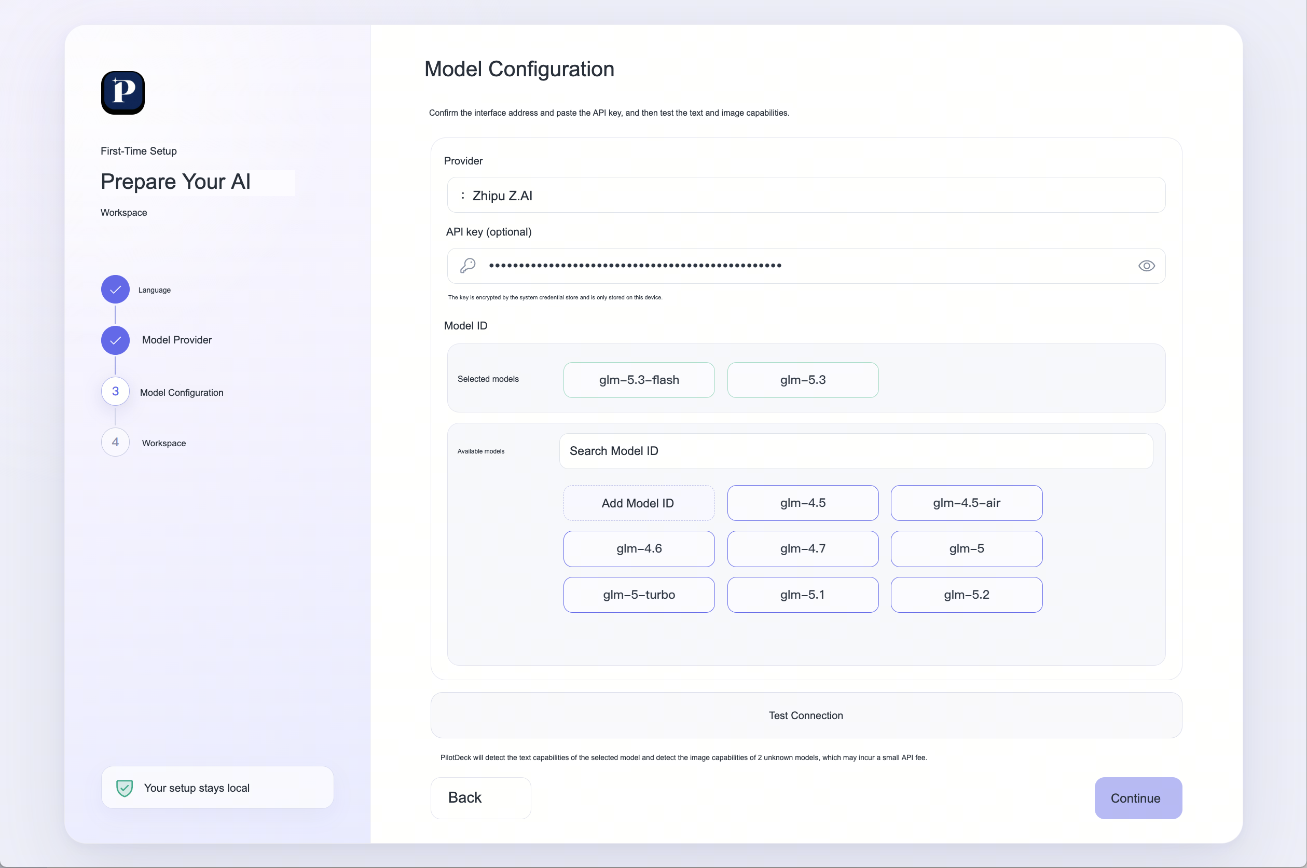Deselect the glm-5.3 selected model
1307x868 pixels.
tap(803, 380)
